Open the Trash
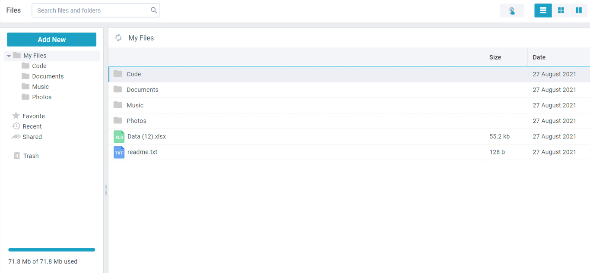 [x=30, y=156]
